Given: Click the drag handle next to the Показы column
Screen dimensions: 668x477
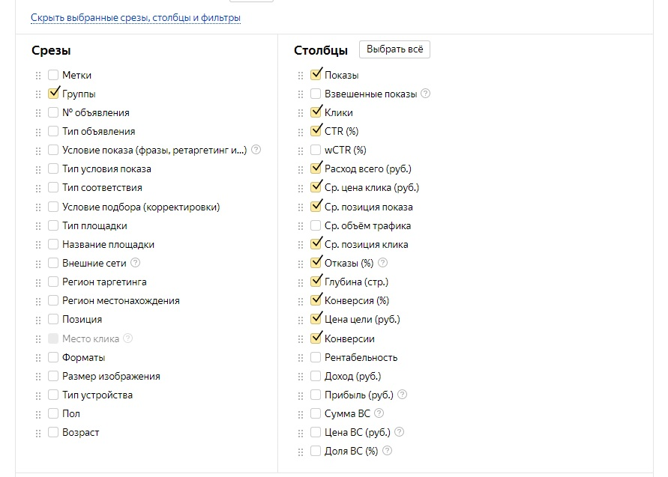Looking at the screenshot, I should (300, 76).
